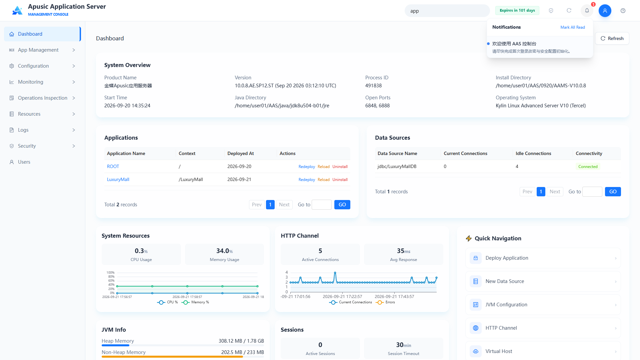This screenshot has height=360, width=640.
Task: Click the shield security icon in header
Action: [x=551, y=11]
